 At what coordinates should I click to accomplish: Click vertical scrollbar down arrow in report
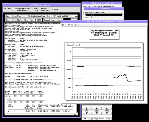77,112
